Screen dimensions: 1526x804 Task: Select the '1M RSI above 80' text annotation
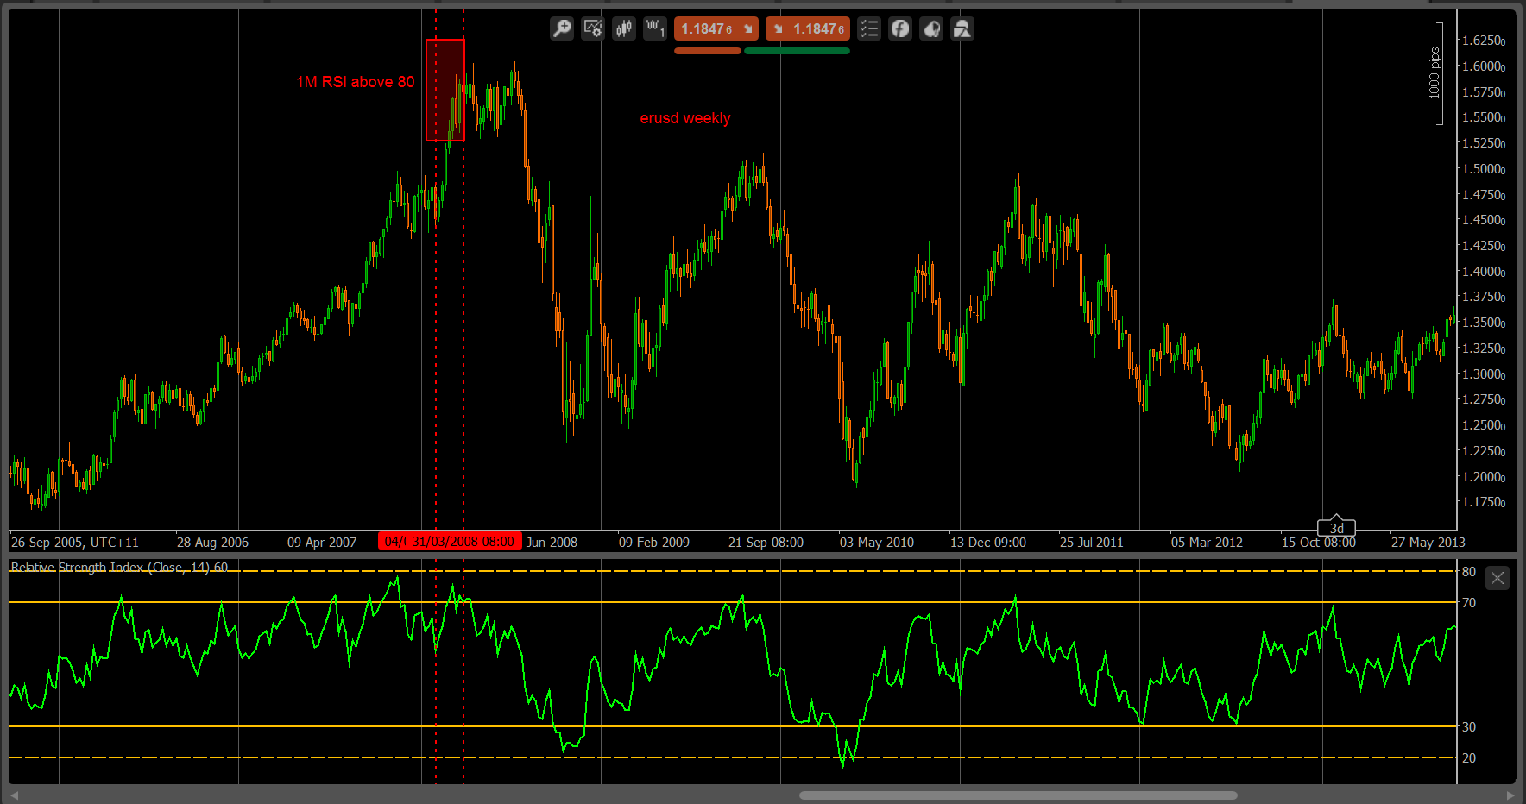(x=356, y=82)
